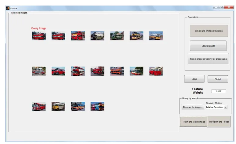236x144 pixels.
Task: Click Train and Match Image button
Action: pyautogui.click(x=194, y=122)
